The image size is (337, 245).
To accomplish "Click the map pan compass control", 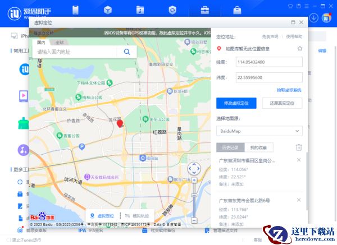I will coord(194,169).
